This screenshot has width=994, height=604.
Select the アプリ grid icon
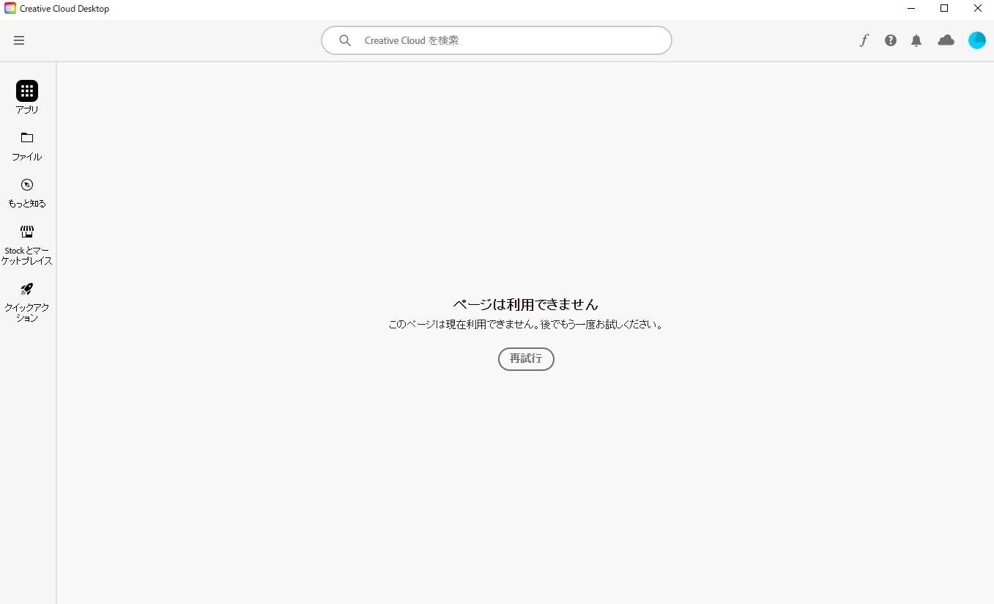27,91
